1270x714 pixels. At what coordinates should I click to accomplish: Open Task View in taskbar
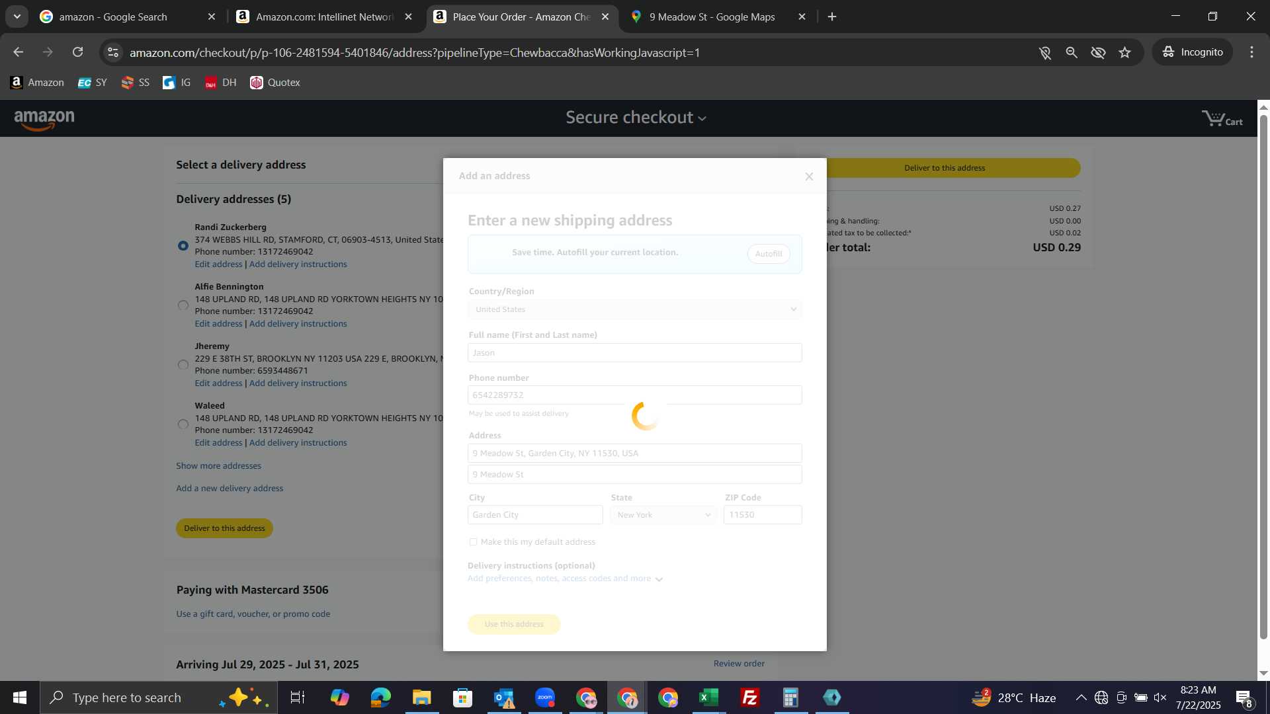click(298, 697)
